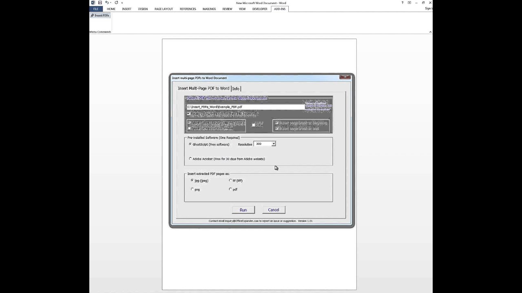
Task: Redo using the repeat icon
Action: tap(116, 3)
